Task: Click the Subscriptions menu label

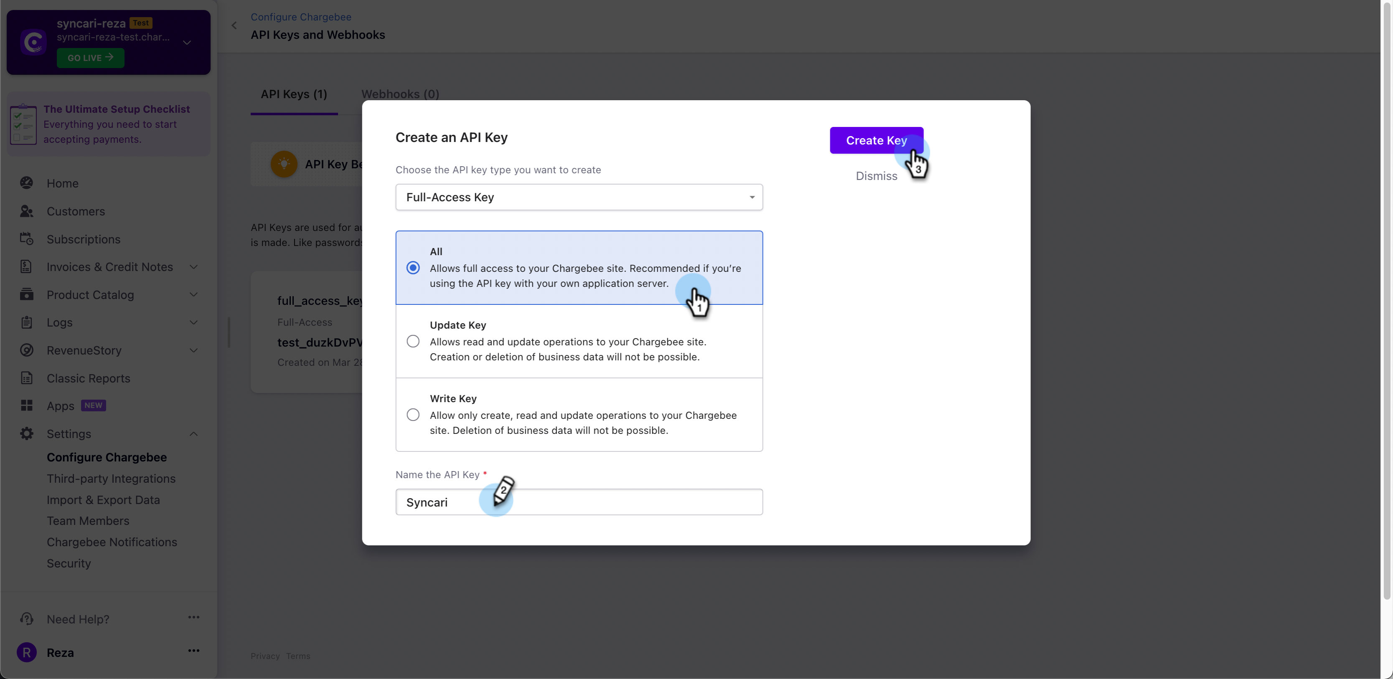Action: coord(83,239)
